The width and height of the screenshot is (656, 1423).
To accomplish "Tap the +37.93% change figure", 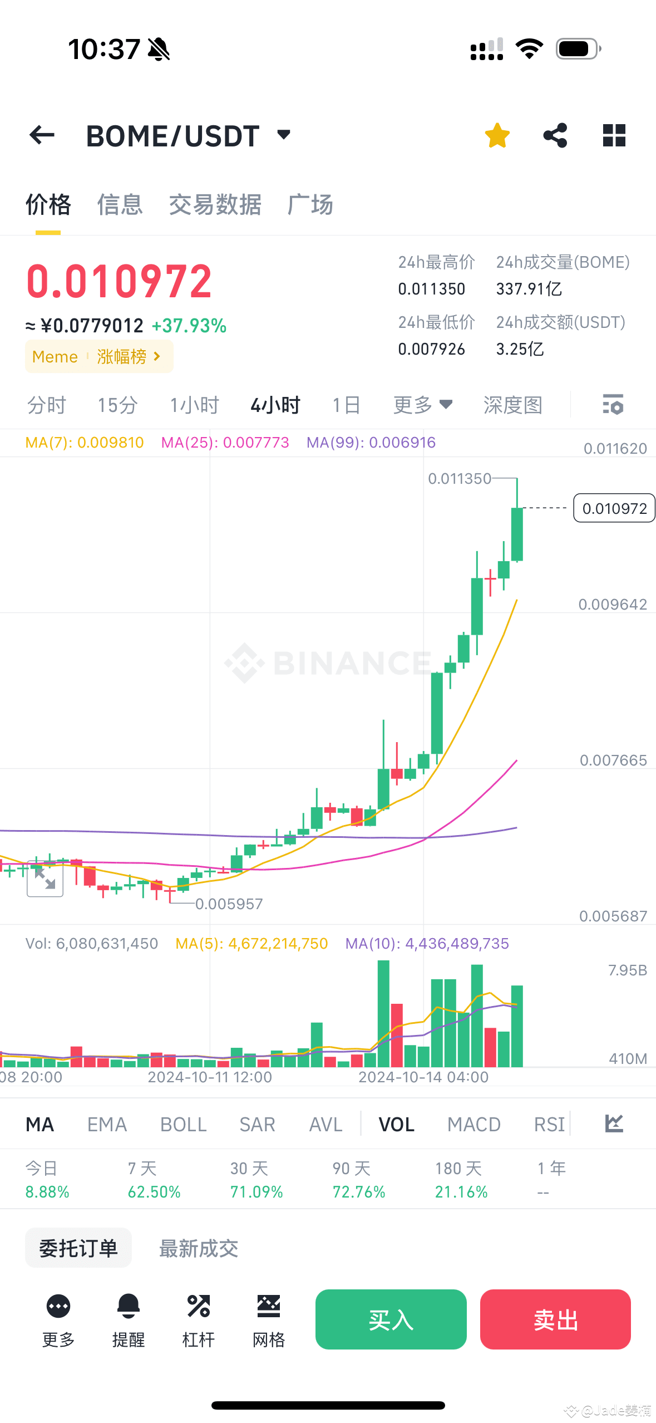I will (x=189, y=326).
